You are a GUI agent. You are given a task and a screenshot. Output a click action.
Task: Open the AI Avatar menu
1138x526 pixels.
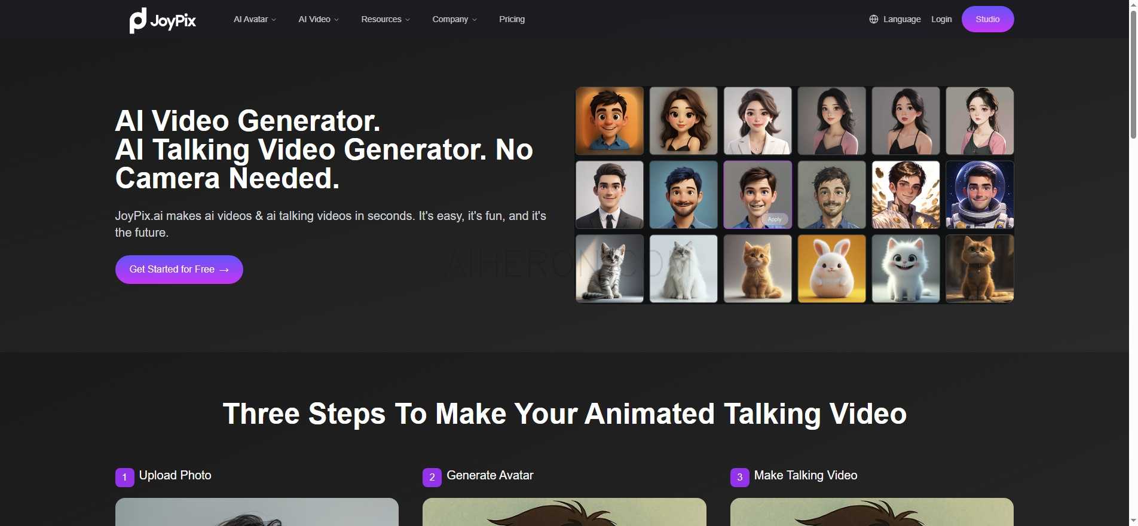pos(255,19)
